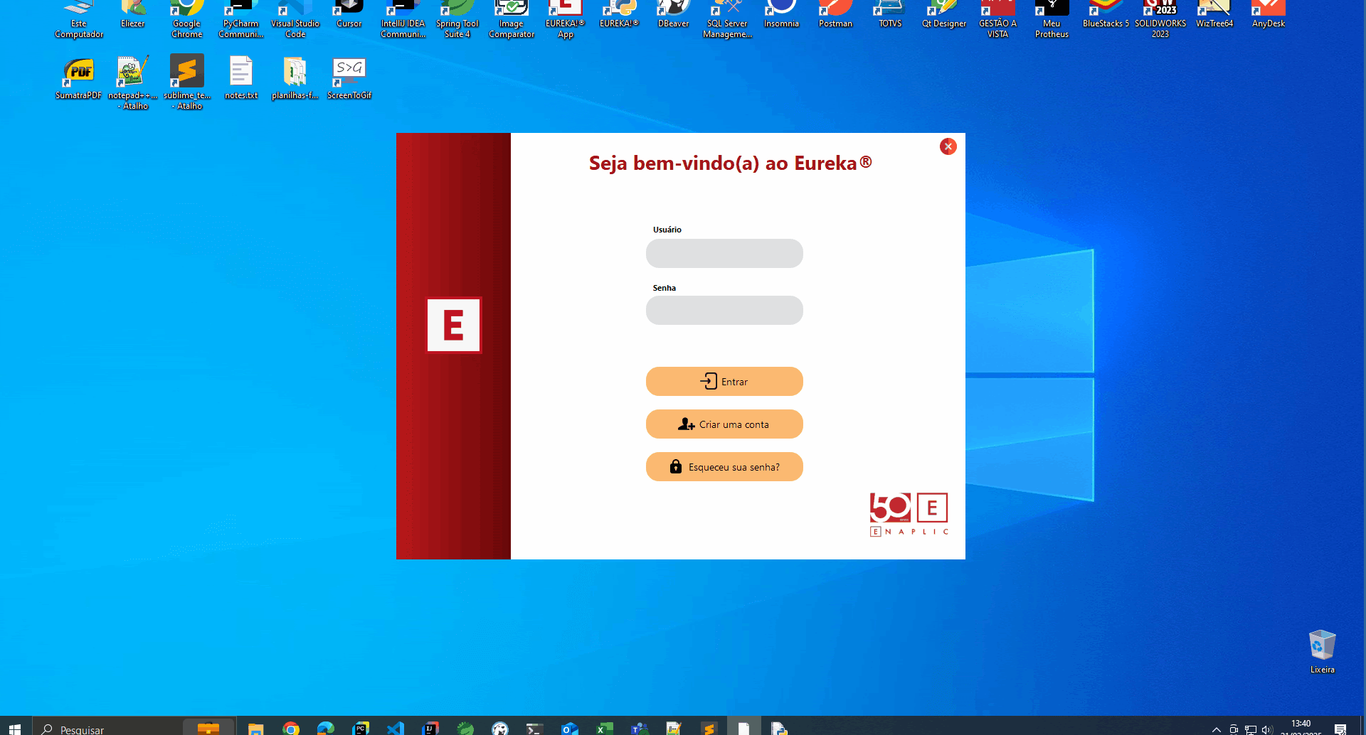
Task: Open Excel from the taskbar
Action: 605,729
